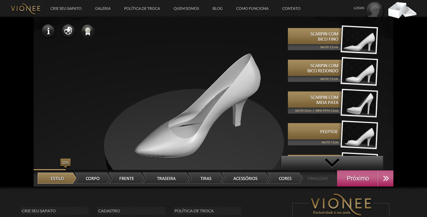Click the pink Próximo button
The height and width of the screenshot is (217, 427).
click(x=357, y=178)
